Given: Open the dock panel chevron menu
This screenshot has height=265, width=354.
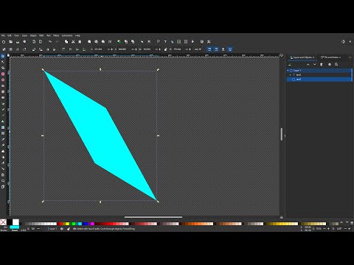Looking at the screenshot, I should coord(350,57).
